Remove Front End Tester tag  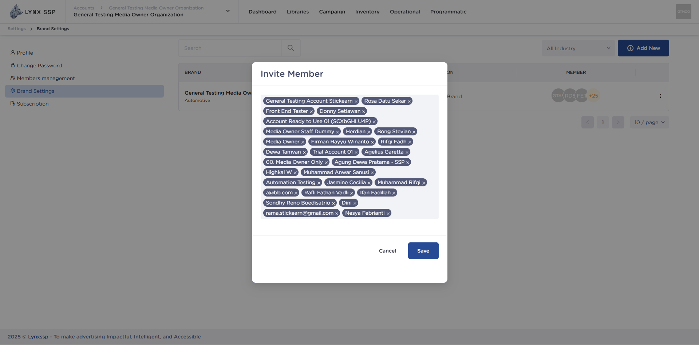pyautogui.click(x=311, y=112)
